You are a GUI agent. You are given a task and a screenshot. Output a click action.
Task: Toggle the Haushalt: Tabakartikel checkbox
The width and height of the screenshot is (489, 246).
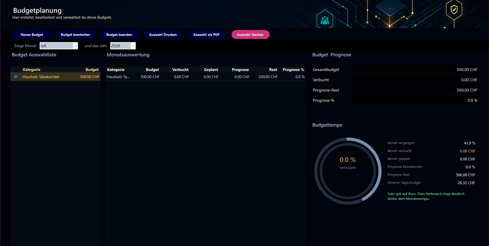point(16,77)
